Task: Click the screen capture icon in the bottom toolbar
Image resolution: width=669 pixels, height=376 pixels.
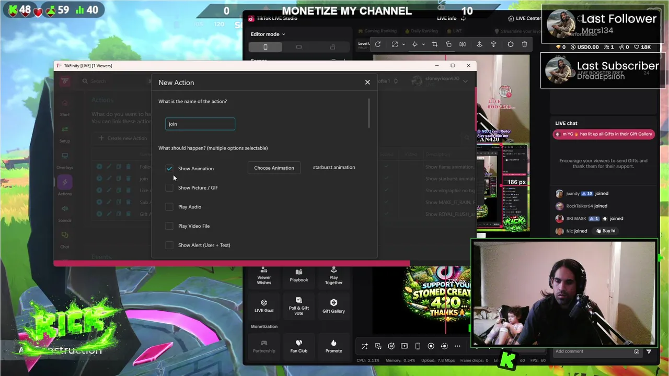Action: (405, 346)
